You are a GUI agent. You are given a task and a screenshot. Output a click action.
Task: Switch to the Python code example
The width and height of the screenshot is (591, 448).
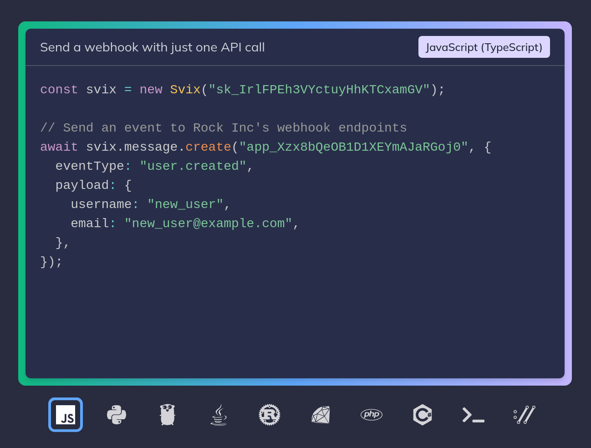point(117,415)
